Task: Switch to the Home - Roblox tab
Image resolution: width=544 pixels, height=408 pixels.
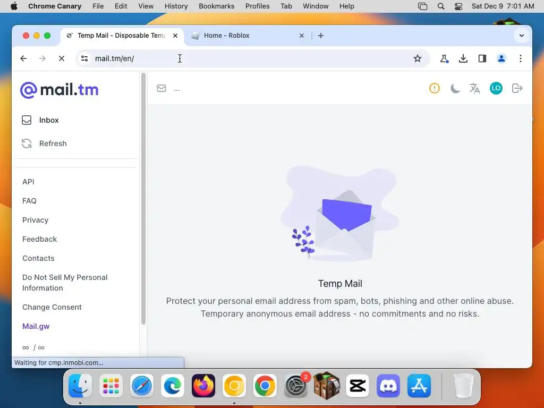Action: 248,36
